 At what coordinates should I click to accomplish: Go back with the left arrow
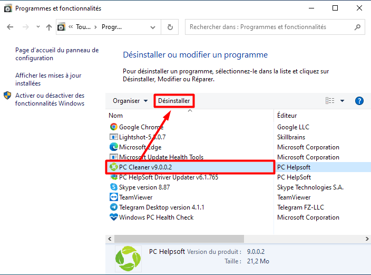[10, 27]
